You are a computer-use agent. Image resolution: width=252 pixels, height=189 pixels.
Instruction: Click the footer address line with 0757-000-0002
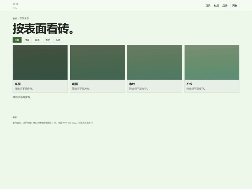[x=53, y=123]
